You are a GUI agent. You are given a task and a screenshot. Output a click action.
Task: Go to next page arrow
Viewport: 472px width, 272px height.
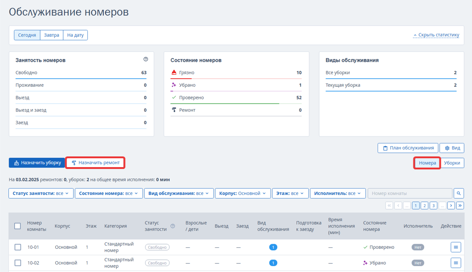coord(451,206)
